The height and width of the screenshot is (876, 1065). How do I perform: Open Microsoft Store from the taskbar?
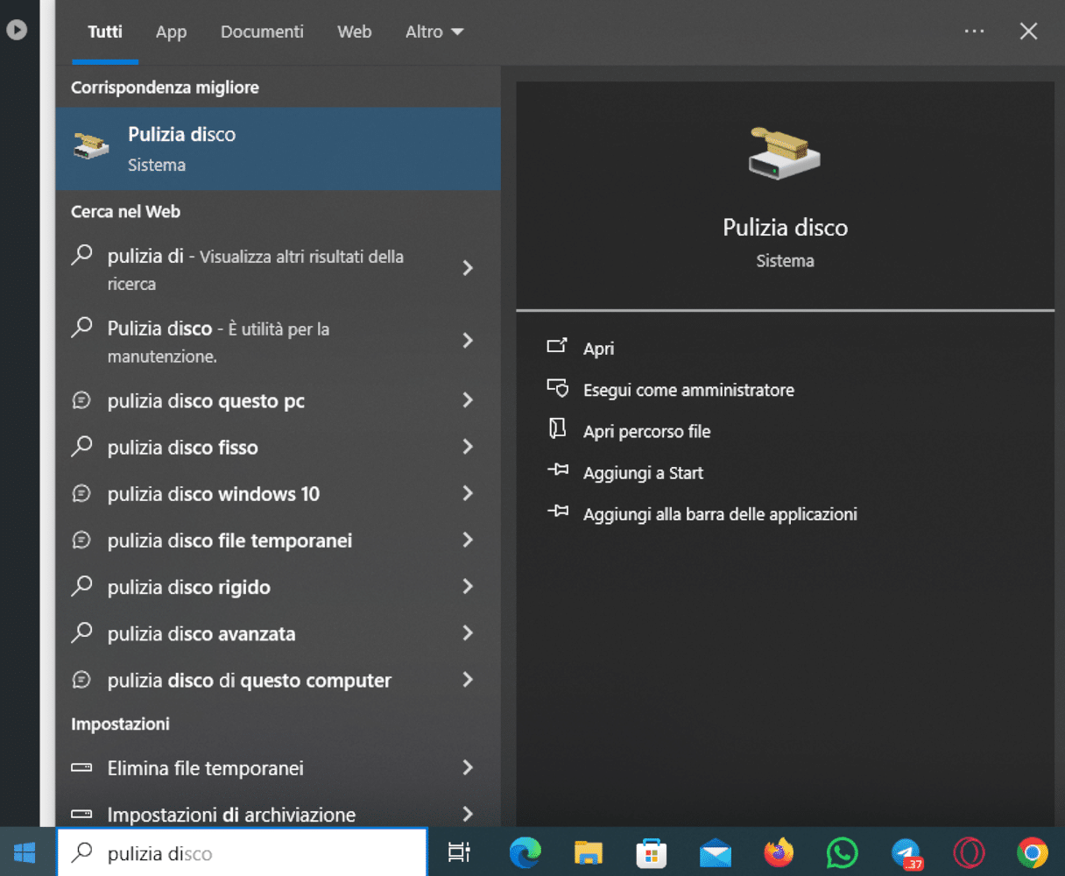pyautogui.click(x=652, y=852)
